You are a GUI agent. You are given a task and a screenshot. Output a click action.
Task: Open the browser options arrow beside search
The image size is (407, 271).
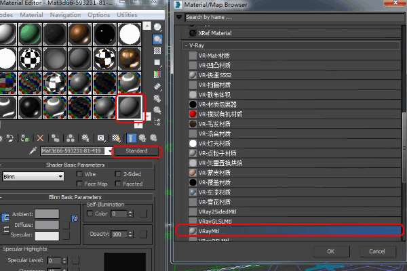(x=179, y=17)
